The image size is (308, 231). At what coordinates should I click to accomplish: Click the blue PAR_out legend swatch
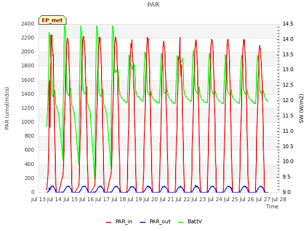point(143,222)
